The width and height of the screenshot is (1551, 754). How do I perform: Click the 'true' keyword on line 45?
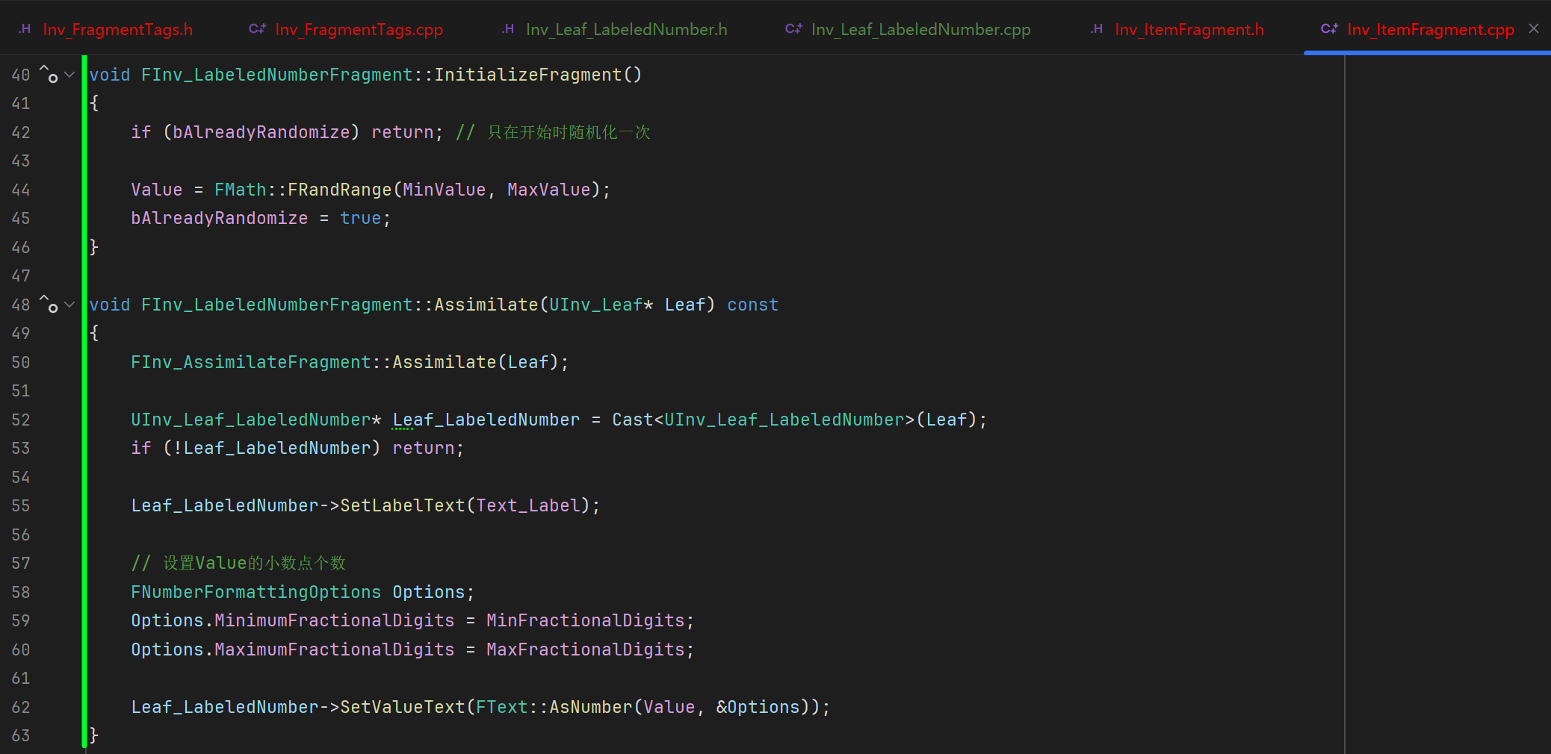[x=361, y=218]
